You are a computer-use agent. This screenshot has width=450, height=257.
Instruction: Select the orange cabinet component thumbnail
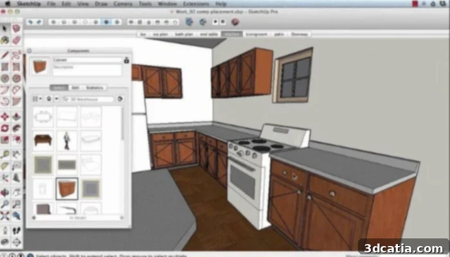pos(67,189)
